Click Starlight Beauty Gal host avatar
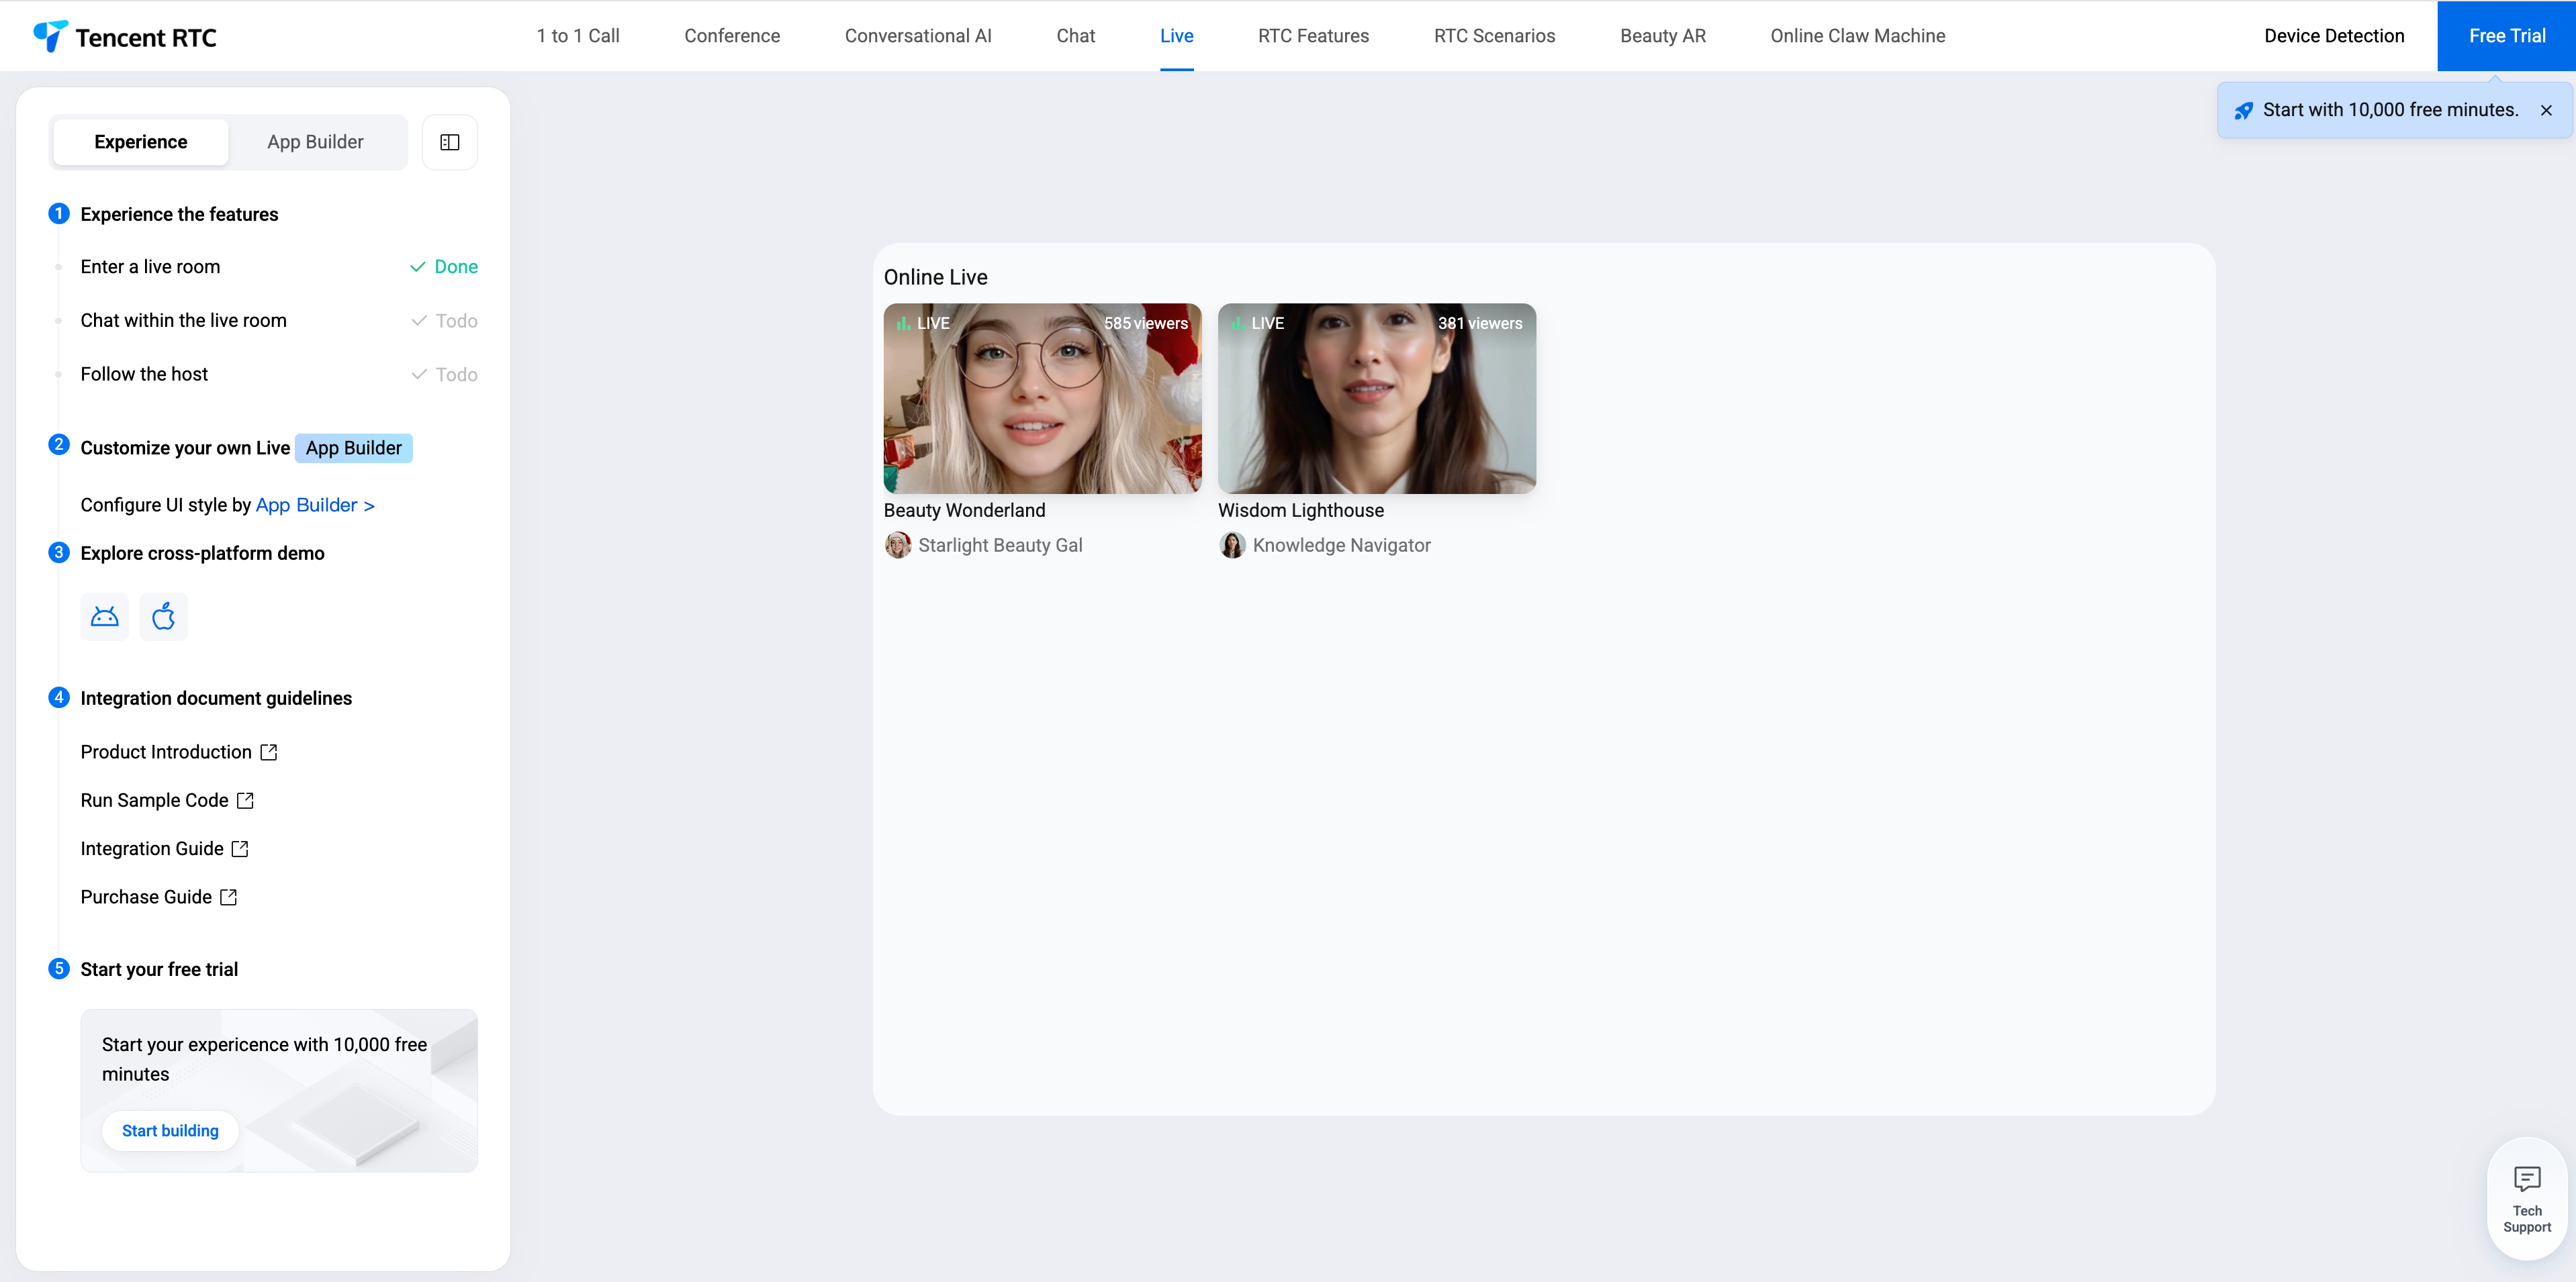The height and width of the screenshot is (1282, 2576). (x=898, y=546)
